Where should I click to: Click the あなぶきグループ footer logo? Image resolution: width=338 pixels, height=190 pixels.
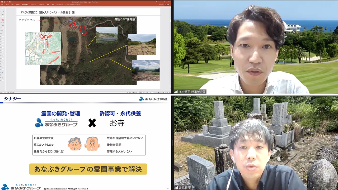21,187
